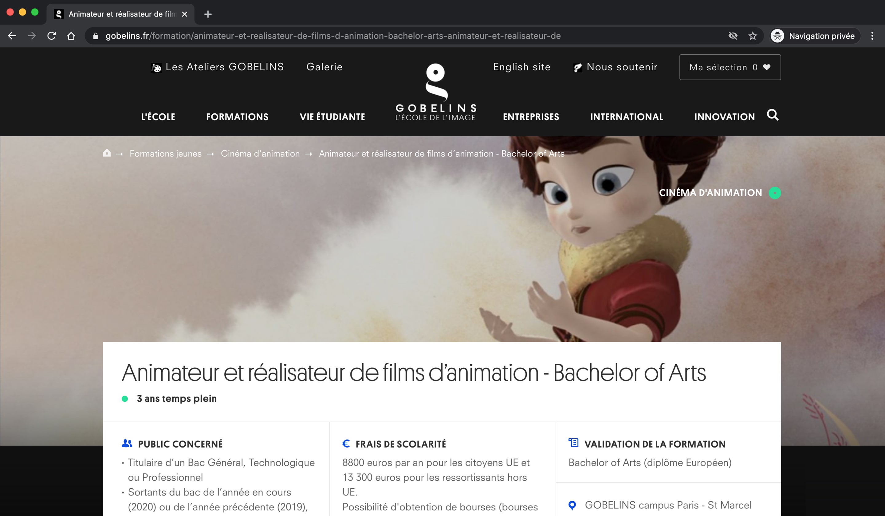Open the FORMATIONS menu
This screenshot has height=516, width=885.
(x=238, y=117)
